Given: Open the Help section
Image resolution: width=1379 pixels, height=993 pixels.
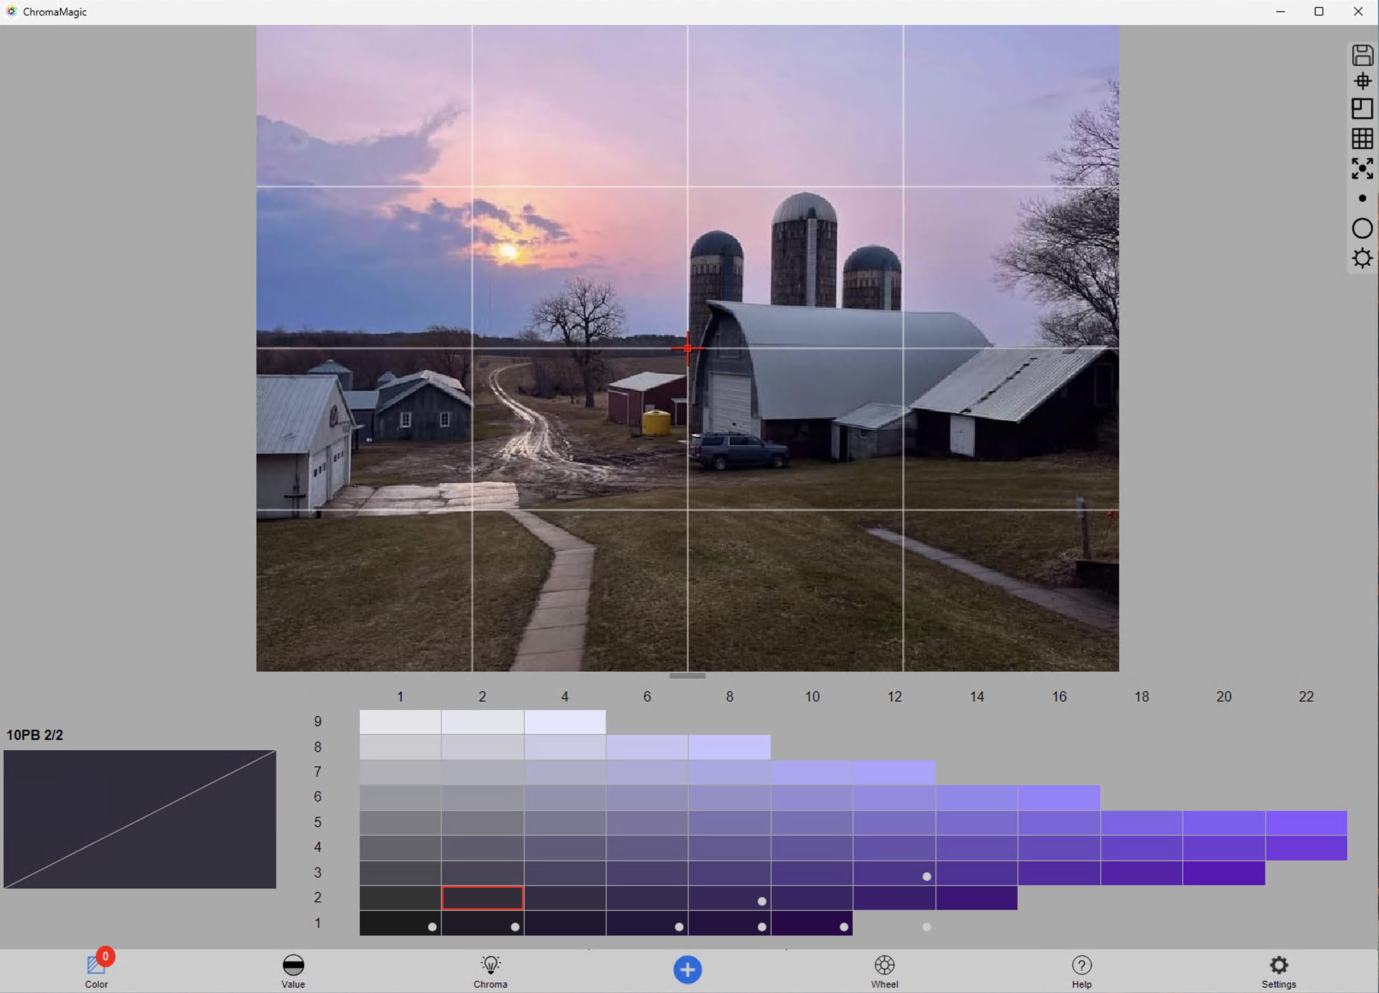Looking at the screenshot, I should [1082, 971].
